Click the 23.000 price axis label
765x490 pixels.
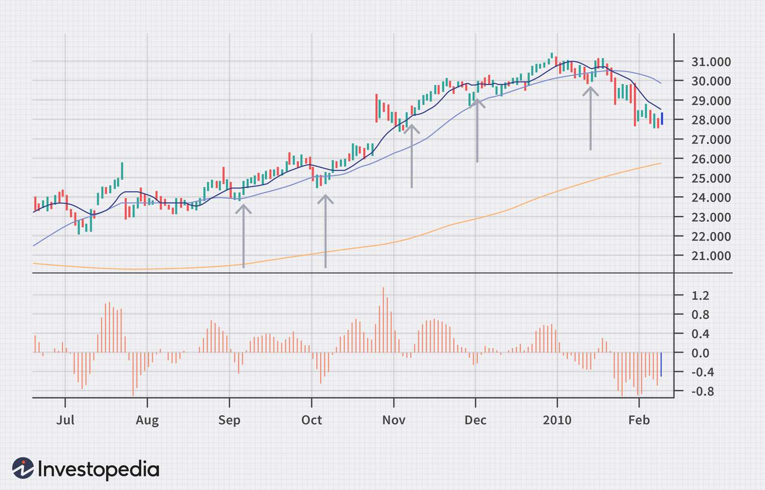coord(711,217)
